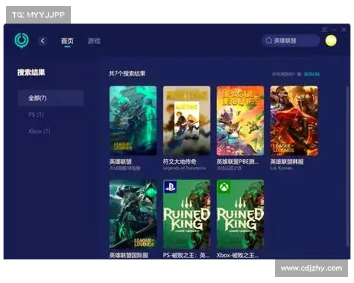354x283 pixels.
Task: Click the 英雄联盟 search input field
Action: pos(293,41)
